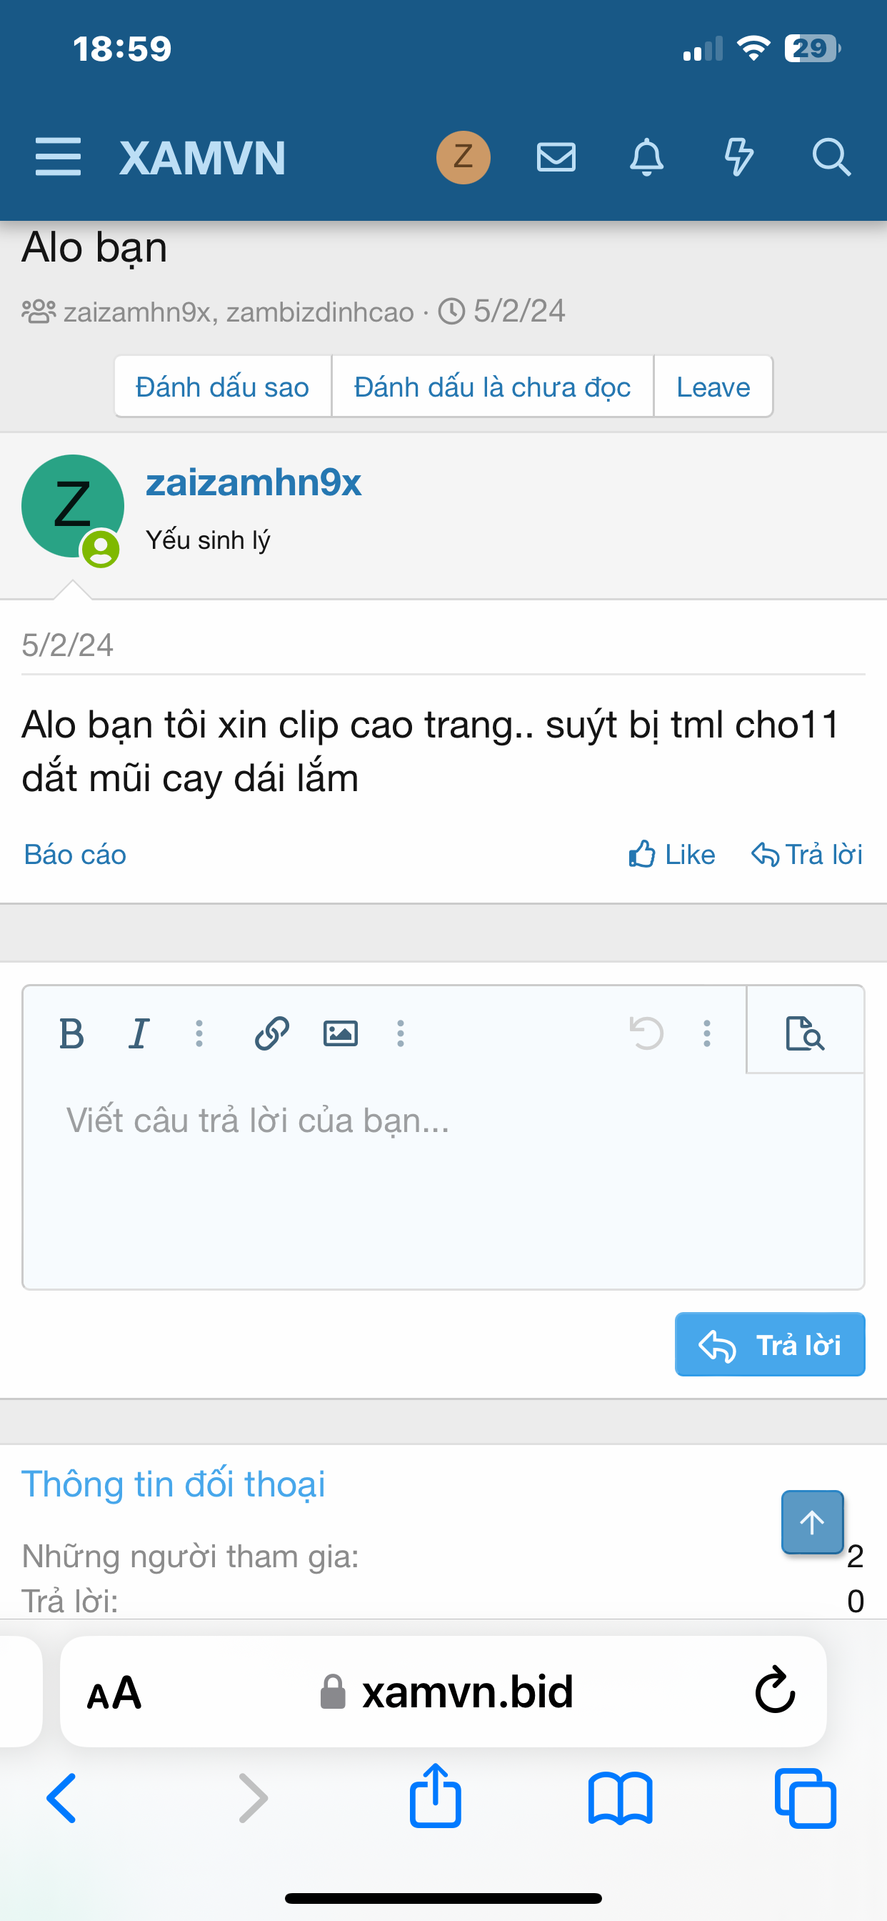Toggle the editor preview icon
This screenshot has height=1921, width=887.
tap(805, 1033)
